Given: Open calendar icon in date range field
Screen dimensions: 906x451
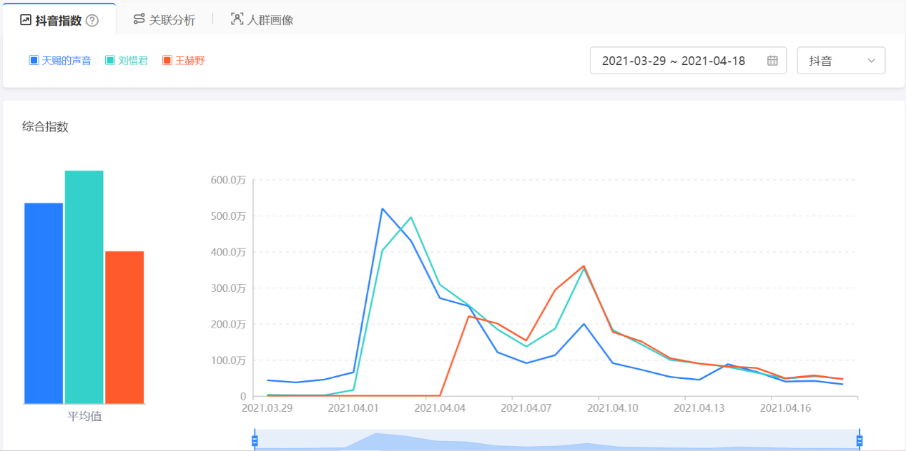Looking at the screenshot, I should (772, 61).
